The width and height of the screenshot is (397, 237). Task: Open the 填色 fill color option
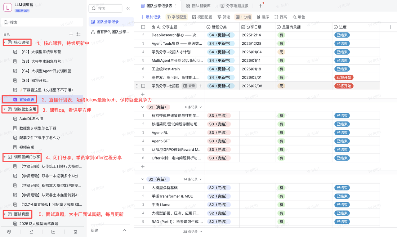[x=298, y=17]
